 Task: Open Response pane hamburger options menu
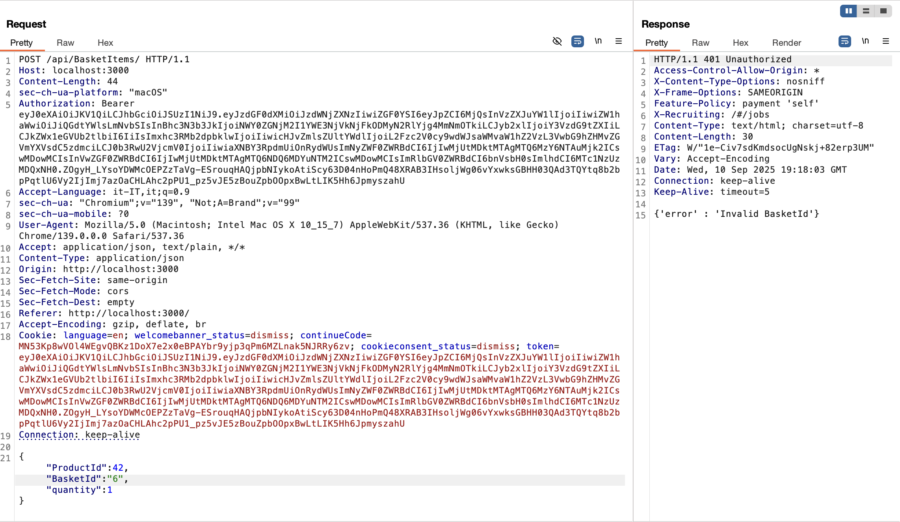(886, 41)
